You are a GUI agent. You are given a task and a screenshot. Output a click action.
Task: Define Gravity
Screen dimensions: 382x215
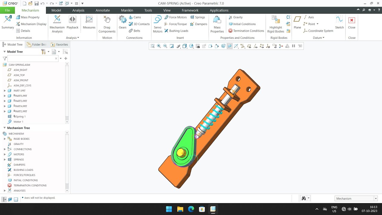235,17
